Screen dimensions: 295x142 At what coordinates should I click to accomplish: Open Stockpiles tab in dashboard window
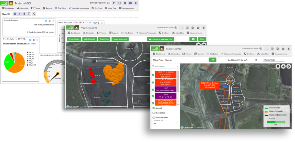click(x=23, y=8)
